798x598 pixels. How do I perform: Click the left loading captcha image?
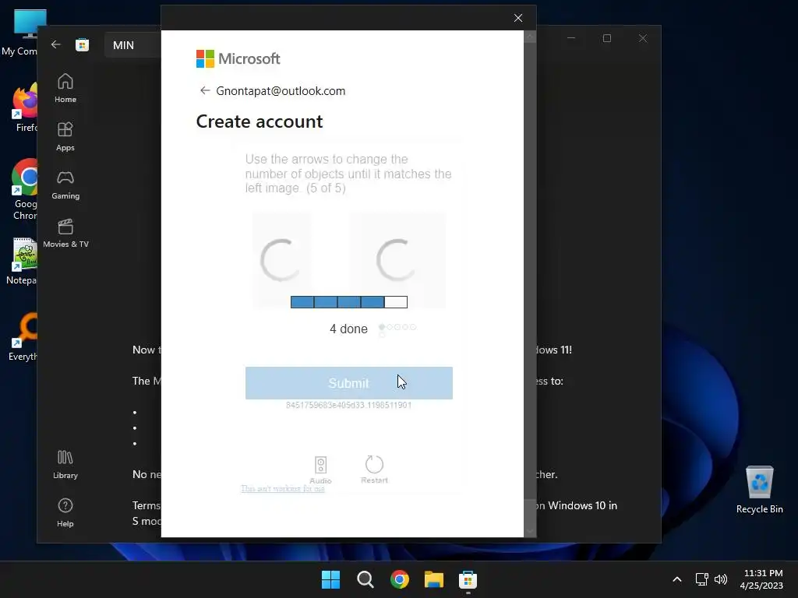pyautogui.click(x=282, y=259)
